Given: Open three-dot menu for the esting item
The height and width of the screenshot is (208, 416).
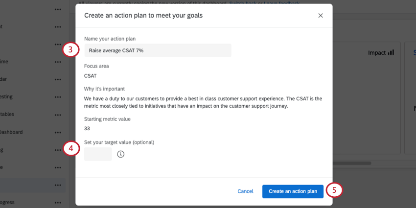Looking at the screenshot, I should (x=58, y=97).
